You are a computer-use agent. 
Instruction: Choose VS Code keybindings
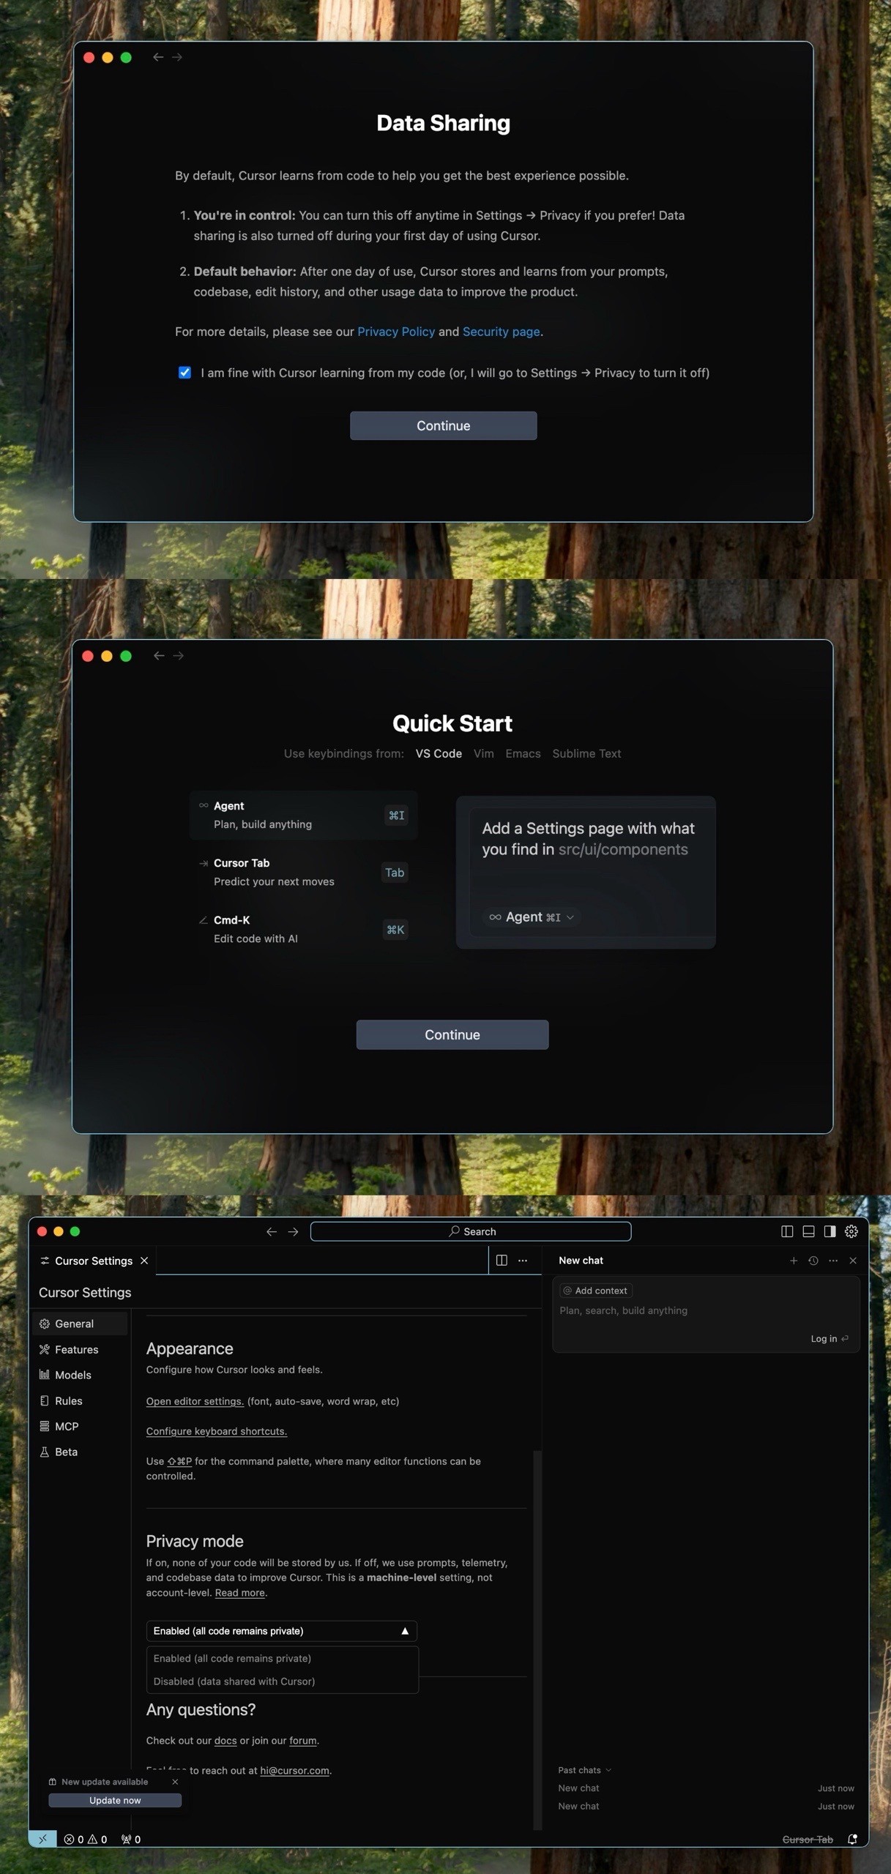click(x=439, y=753)
